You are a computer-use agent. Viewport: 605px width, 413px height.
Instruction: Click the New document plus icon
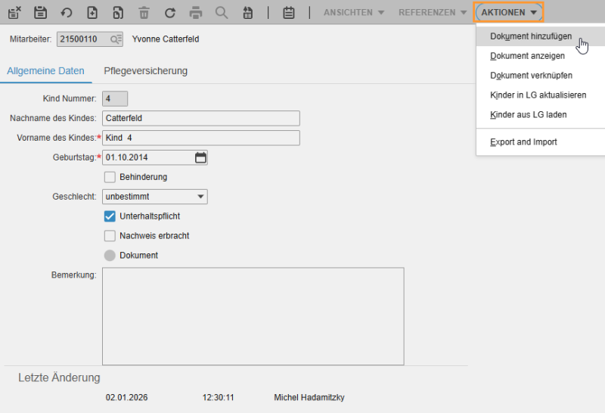point(92,13)
